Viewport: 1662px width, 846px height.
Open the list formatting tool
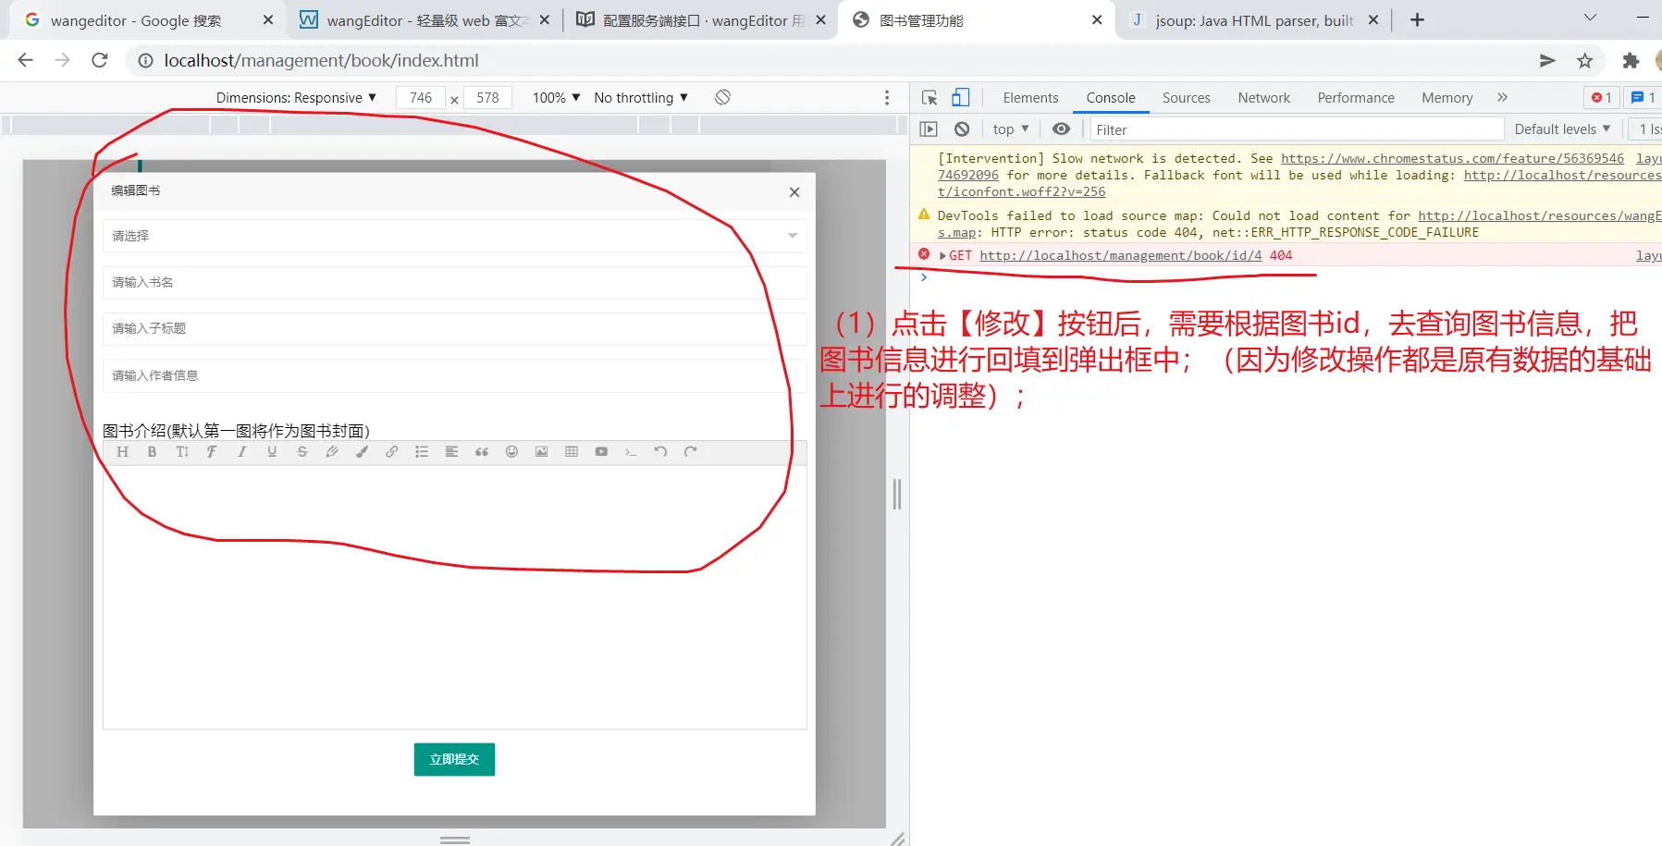pyautogui.click(x=422, y=452)
